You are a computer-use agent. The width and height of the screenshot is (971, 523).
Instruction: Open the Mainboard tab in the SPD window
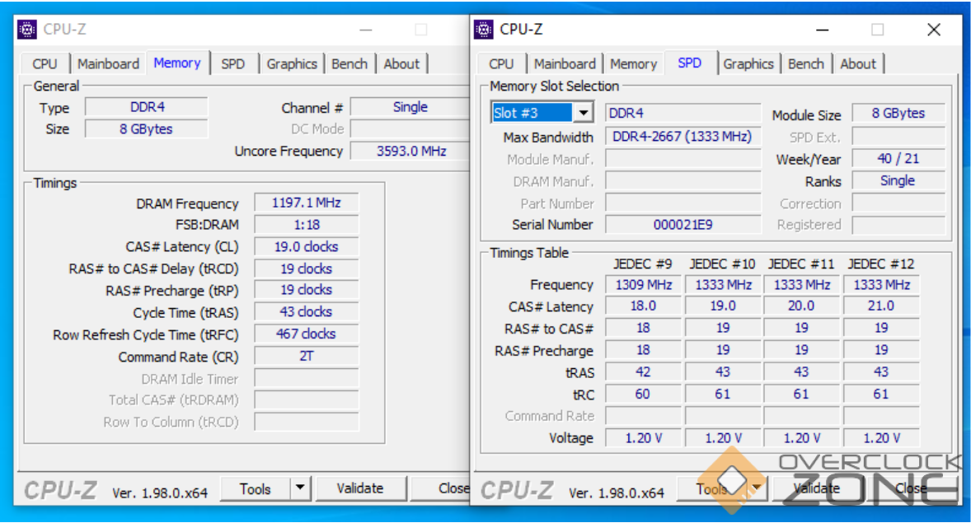pyautogui.click(x=565, y=63)
